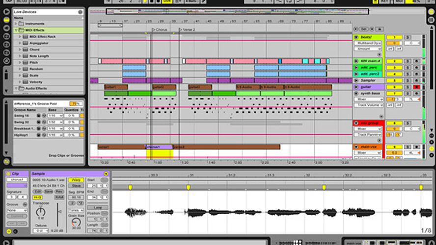
Task: Click the Rev reverse button
Action: 59,192
